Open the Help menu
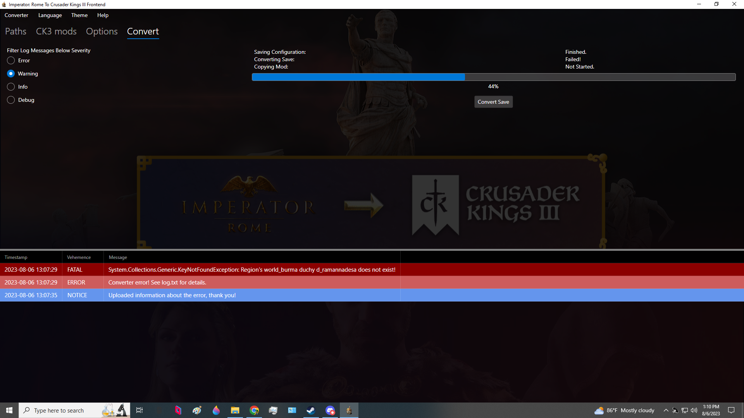744x418 pixels. (x=103, y=15)
